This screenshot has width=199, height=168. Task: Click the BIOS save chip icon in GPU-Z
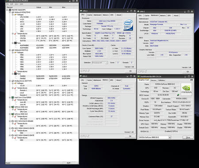coord(178,95)
